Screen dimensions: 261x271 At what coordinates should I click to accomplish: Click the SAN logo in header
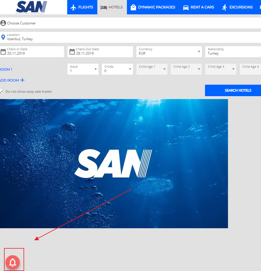tap(32, 7)
